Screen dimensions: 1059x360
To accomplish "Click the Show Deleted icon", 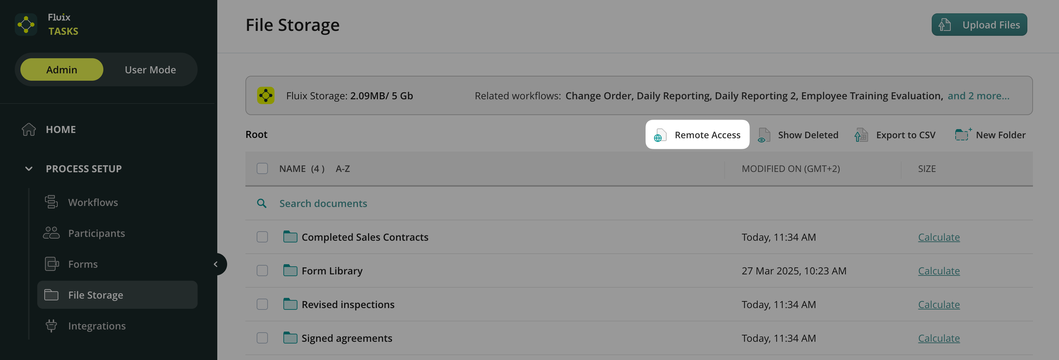I will pyautogui.click(x=764, y=135).
